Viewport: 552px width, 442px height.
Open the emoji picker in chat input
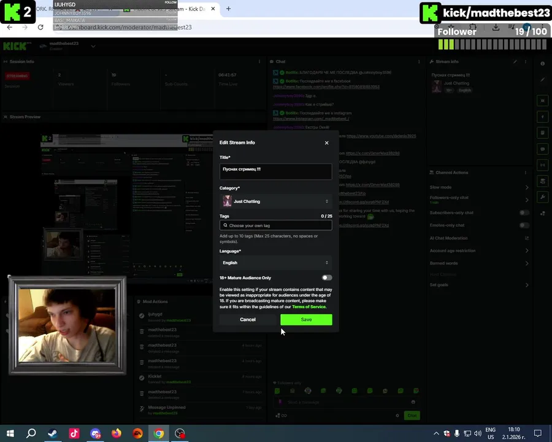[x=413, y=402]
